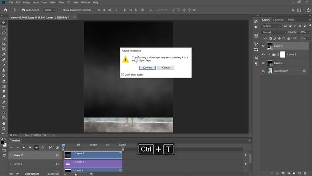The image size is (312, 176).
Task: Open the Auto-Select Layer dropdown
Action: tap(49, 10)
